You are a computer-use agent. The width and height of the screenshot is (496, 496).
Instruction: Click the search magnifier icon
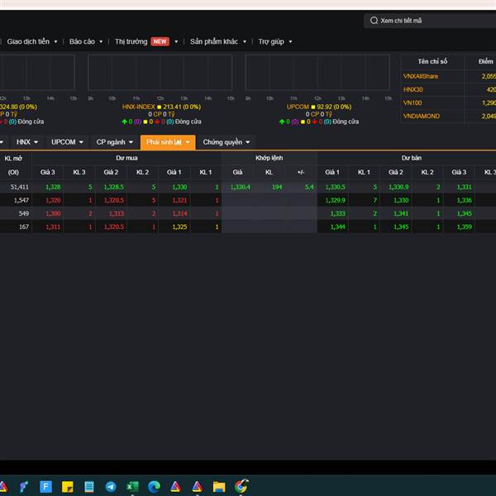point(373,21)
